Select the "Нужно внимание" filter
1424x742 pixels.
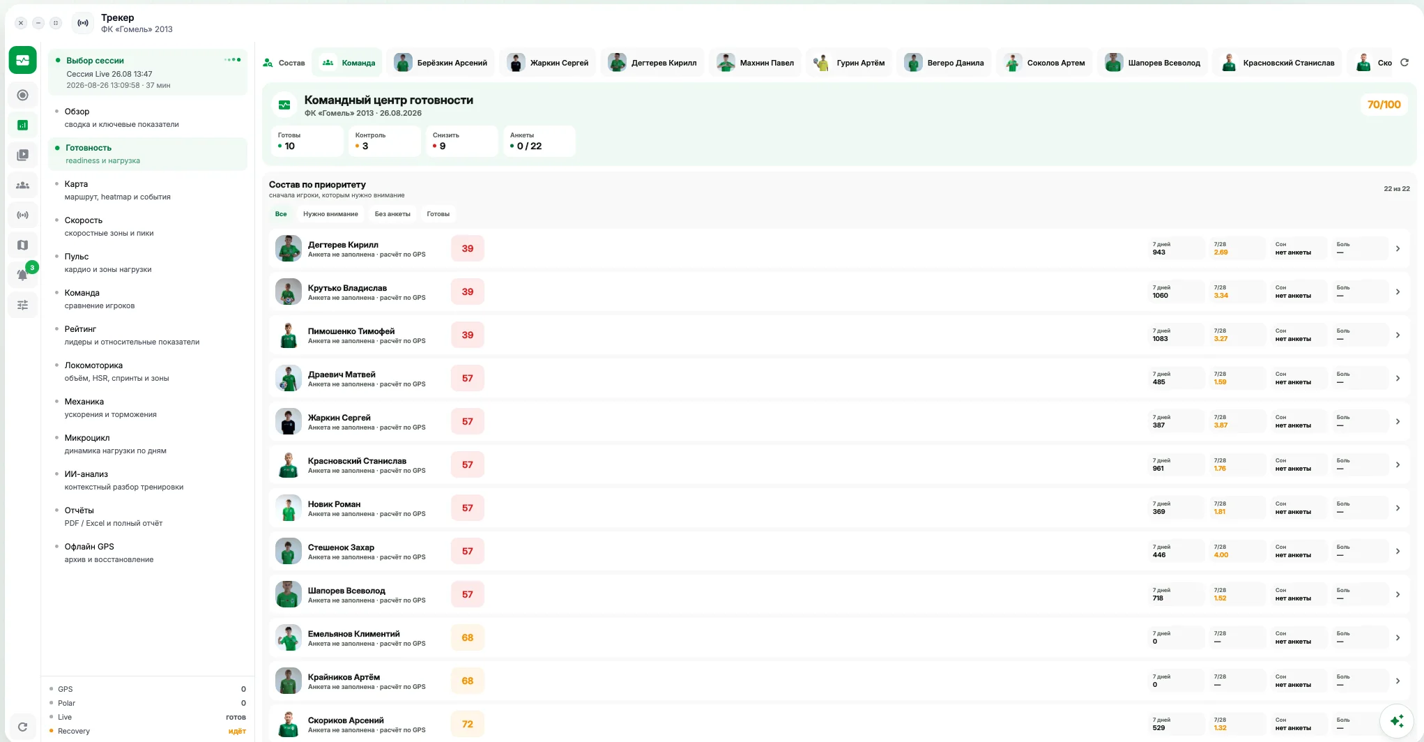(330, 214)
